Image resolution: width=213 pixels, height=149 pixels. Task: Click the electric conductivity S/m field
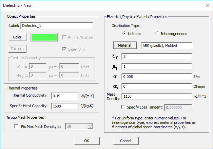pyautogui.click(x=156, y=77)
